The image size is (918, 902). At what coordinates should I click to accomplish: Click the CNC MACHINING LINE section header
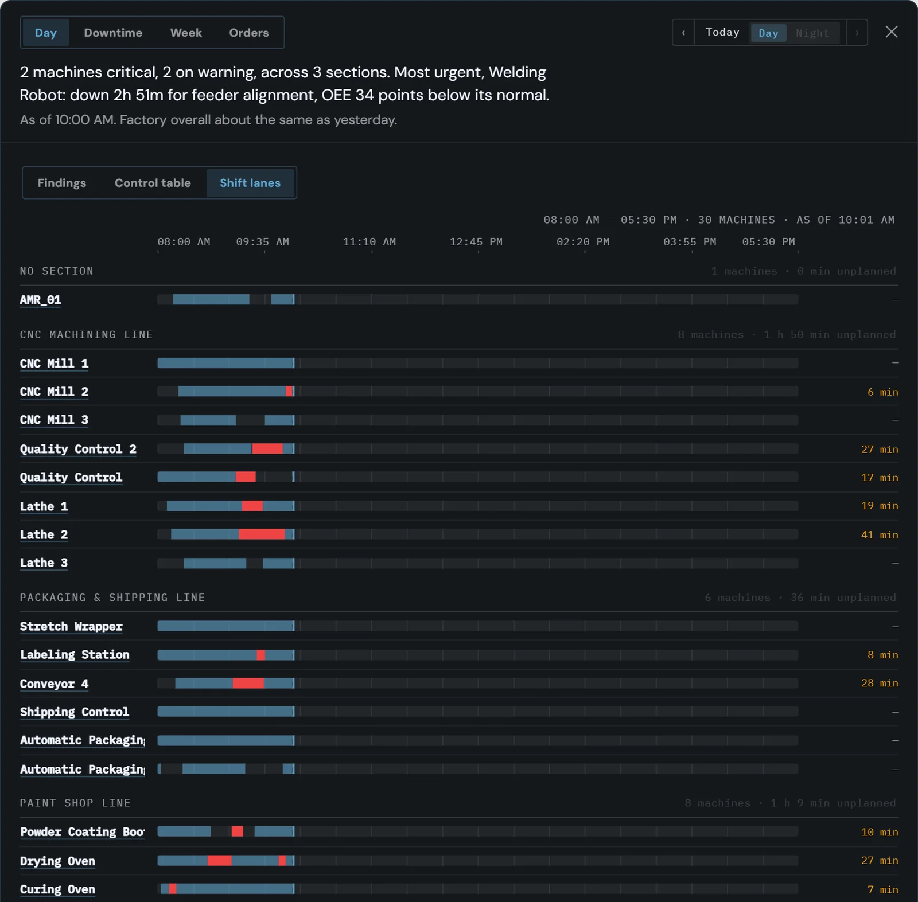tap(86, 334)
